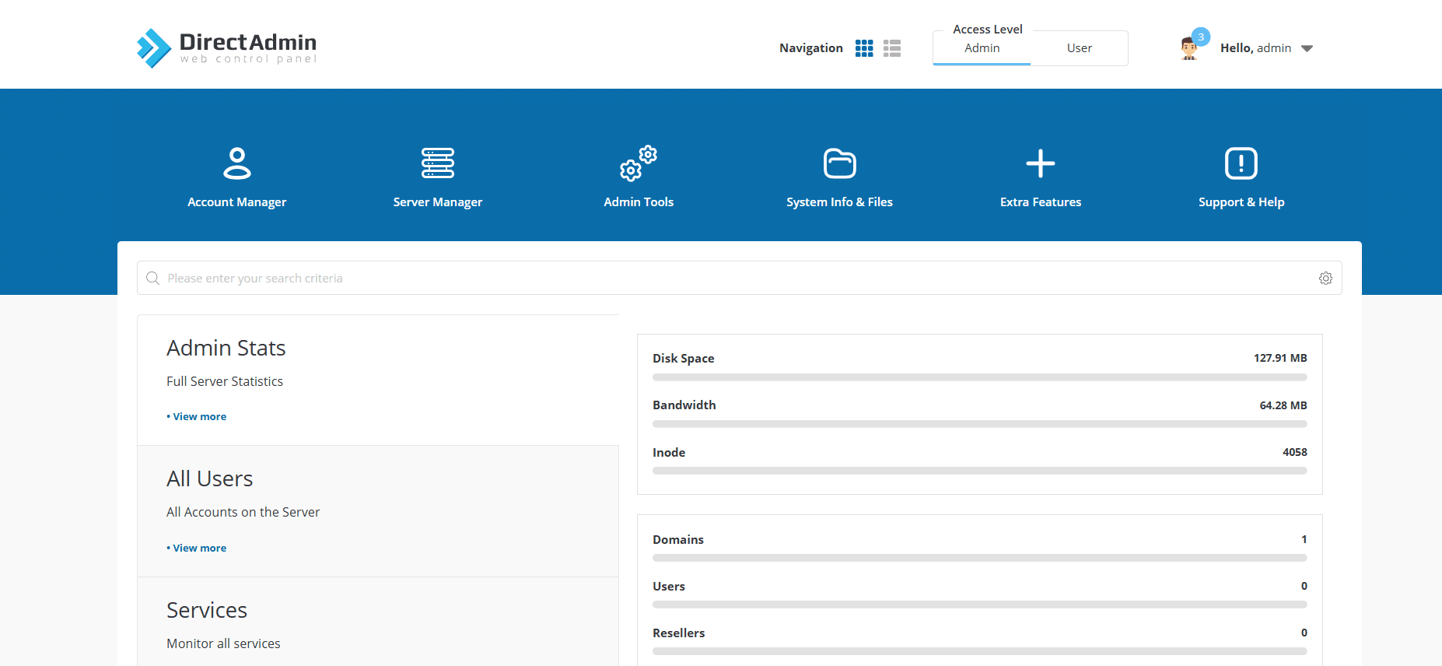Select the User access level tab
1442x666 pixels.
[x=1079, y=48]
